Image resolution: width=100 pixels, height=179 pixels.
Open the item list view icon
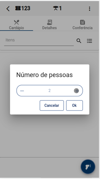pyautogui.click(x=89, y=41)
